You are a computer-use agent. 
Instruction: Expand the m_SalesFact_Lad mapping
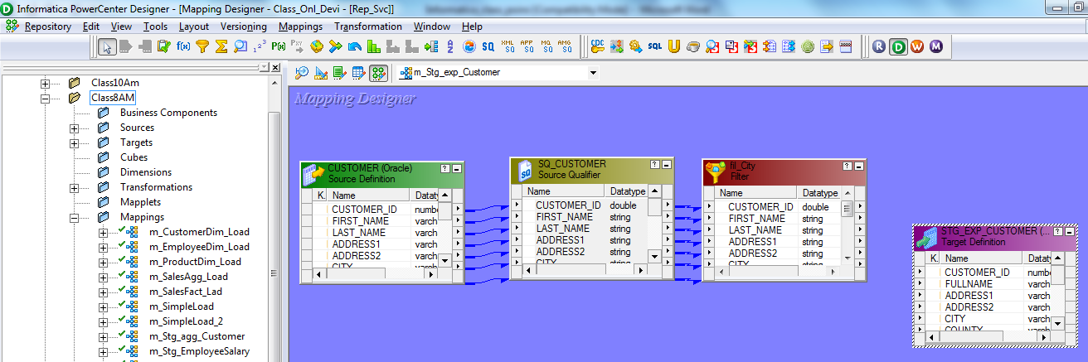(x=104, y=292)
